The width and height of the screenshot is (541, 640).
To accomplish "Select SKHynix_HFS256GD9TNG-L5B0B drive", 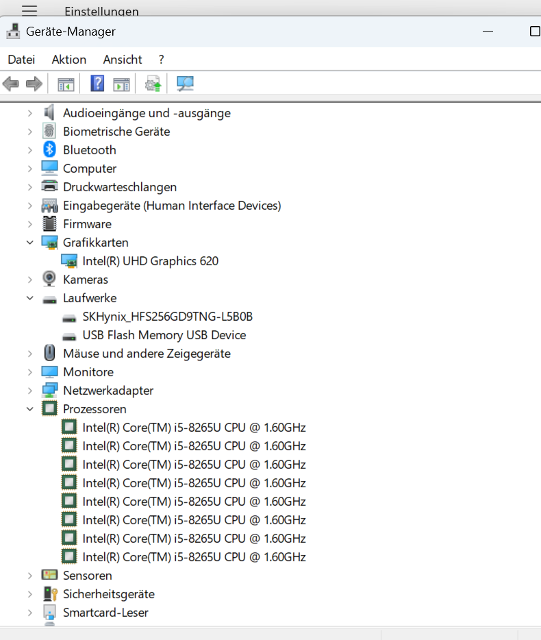I will pos(167,317).
